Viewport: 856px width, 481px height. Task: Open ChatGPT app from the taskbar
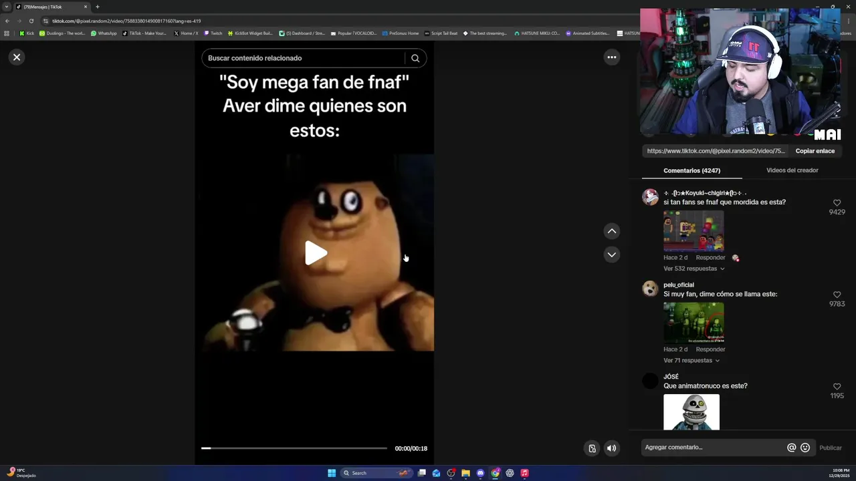pos(510,473)
